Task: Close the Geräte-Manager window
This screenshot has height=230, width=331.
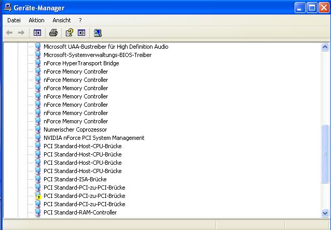Action: (x=324, y=8)
